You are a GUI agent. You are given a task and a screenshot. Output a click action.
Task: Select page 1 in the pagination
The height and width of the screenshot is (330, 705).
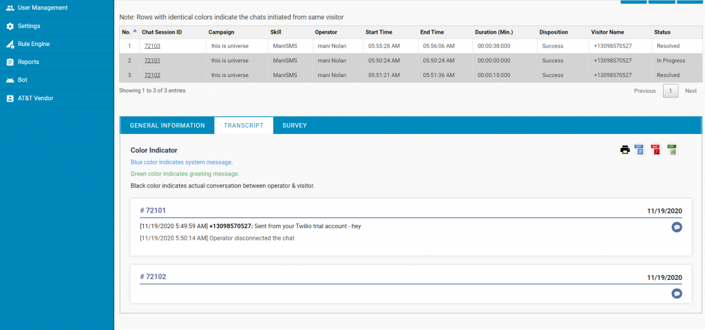(x=671, y=91)
